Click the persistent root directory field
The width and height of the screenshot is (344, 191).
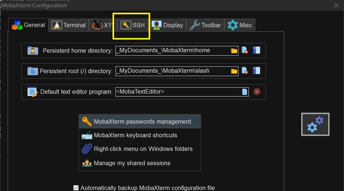point(177,71)
